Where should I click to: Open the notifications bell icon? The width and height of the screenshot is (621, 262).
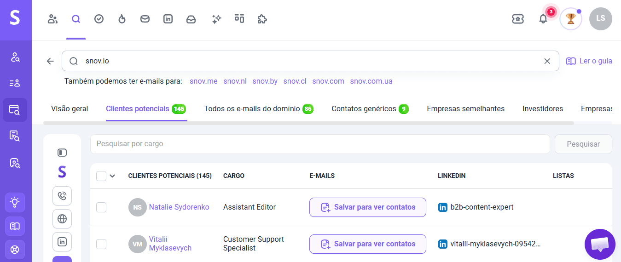click(x=543, y=19)
